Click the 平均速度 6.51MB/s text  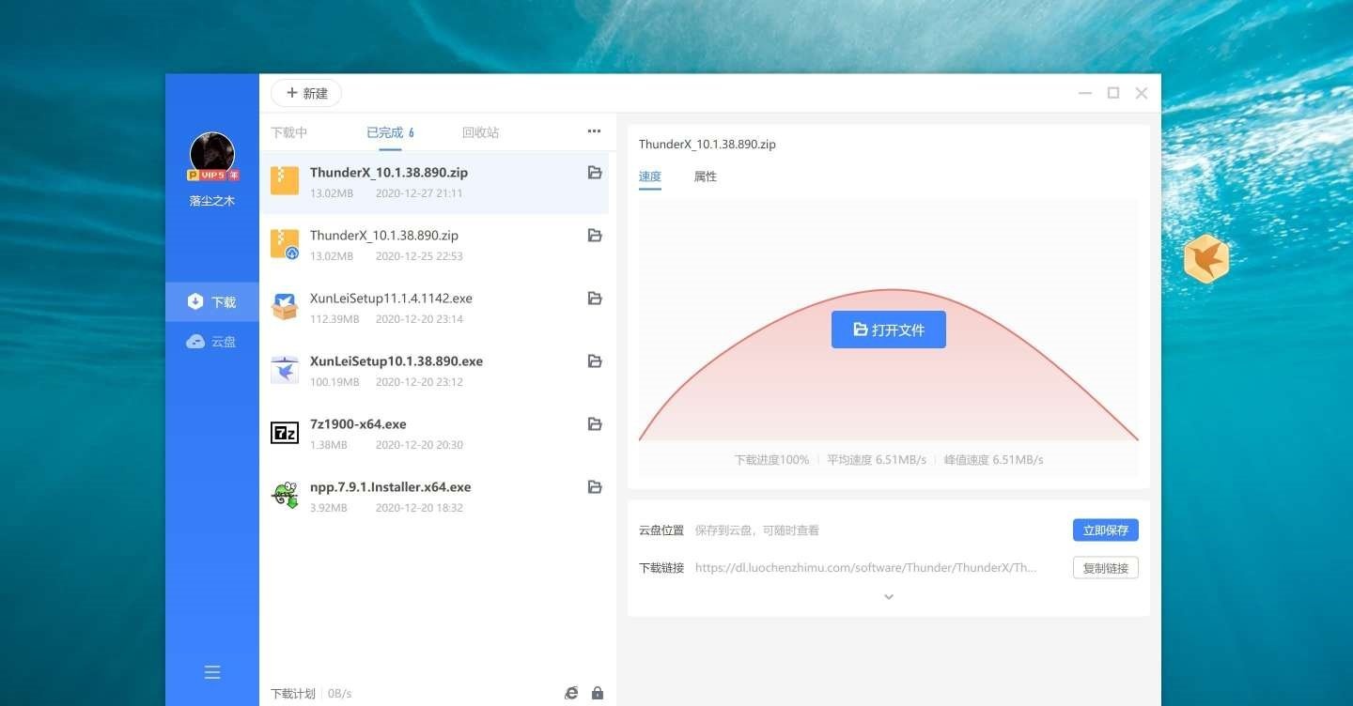(x=877, y=460)
